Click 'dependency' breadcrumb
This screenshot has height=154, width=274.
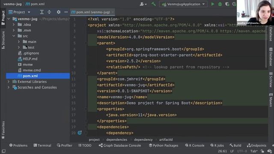pos(143,140)
